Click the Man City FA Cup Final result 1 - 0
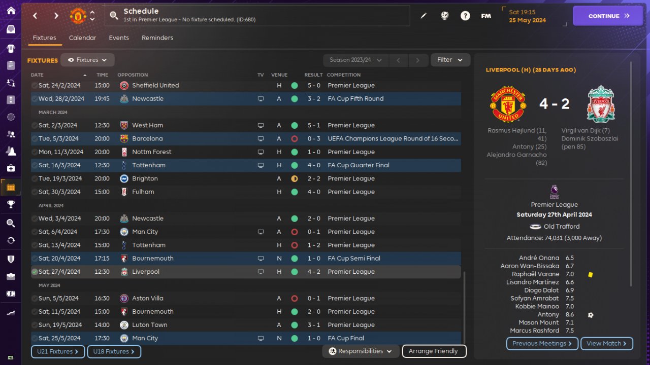 pyautogui.click(x=313, y=338)
